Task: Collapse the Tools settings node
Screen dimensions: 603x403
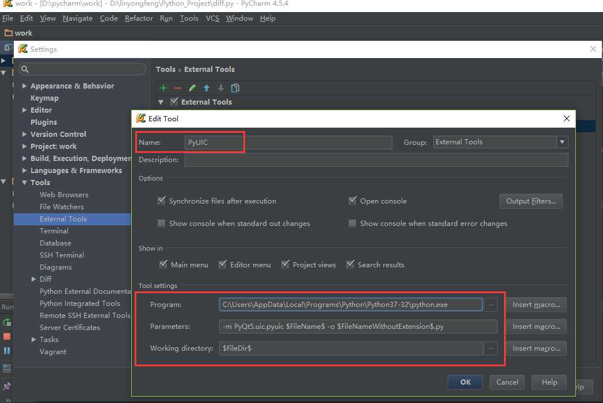Action: tap(24, 183)
